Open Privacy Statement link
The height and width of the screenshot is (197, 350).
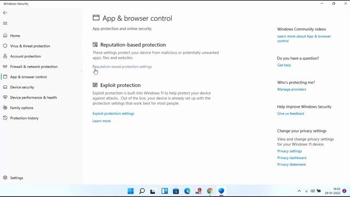click(x=291, y=164)
